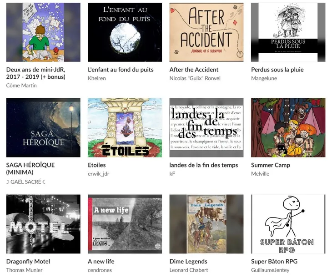Open the Summer Camp title link
Viewport: 332px width, 278px height.
click(x=271, y=165)
